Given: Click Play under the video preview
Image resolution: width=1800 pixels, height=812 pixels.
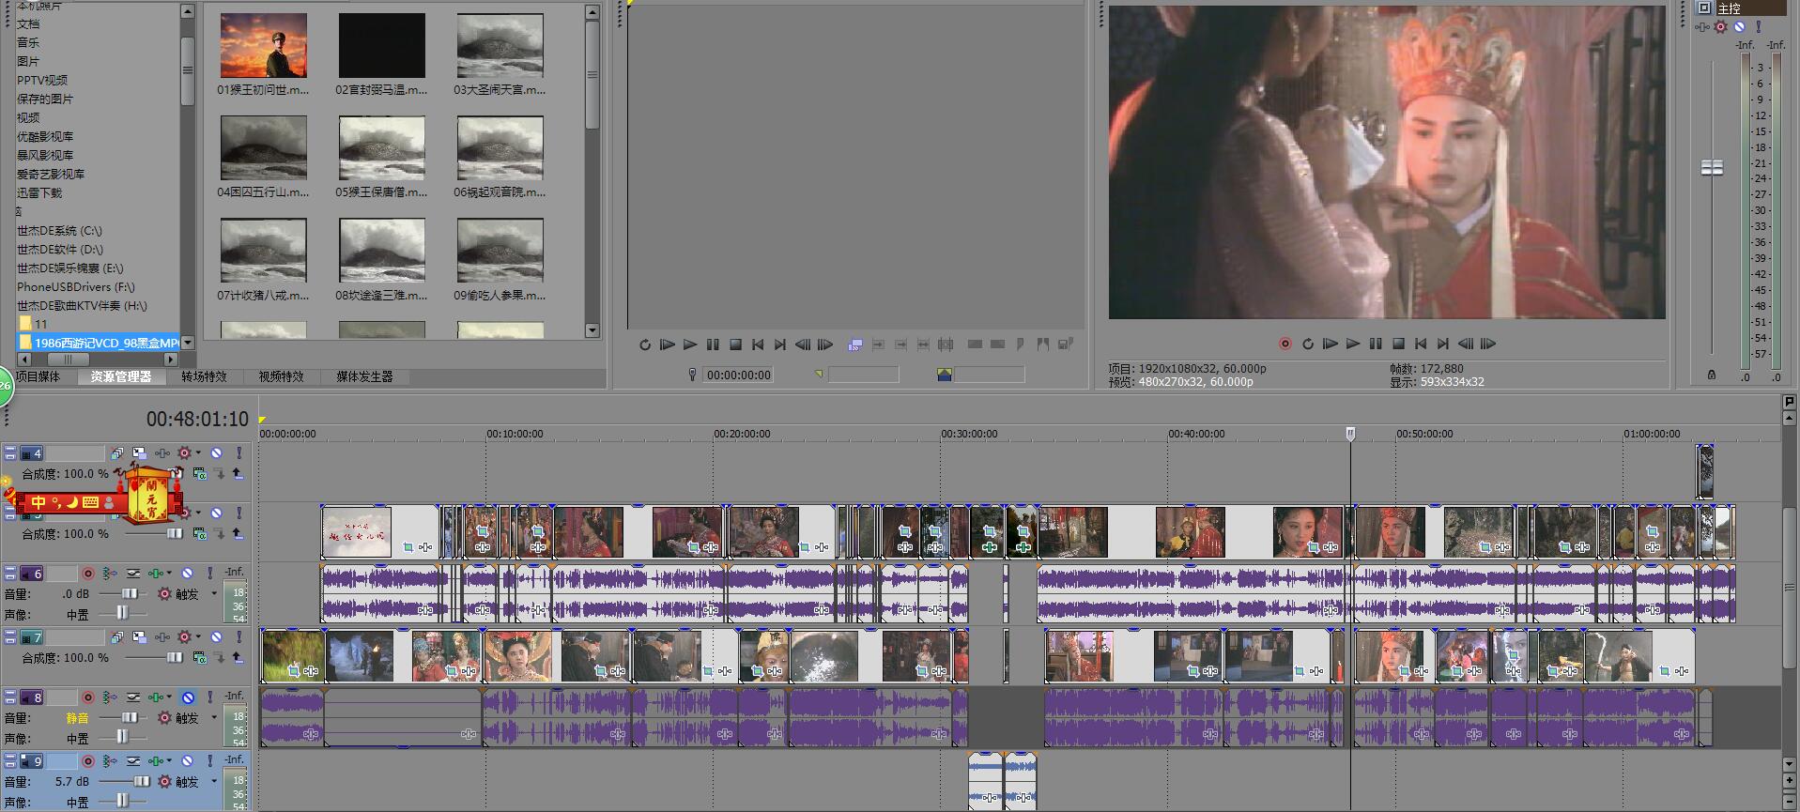Looking at the screenshot, I should 1353,344.
